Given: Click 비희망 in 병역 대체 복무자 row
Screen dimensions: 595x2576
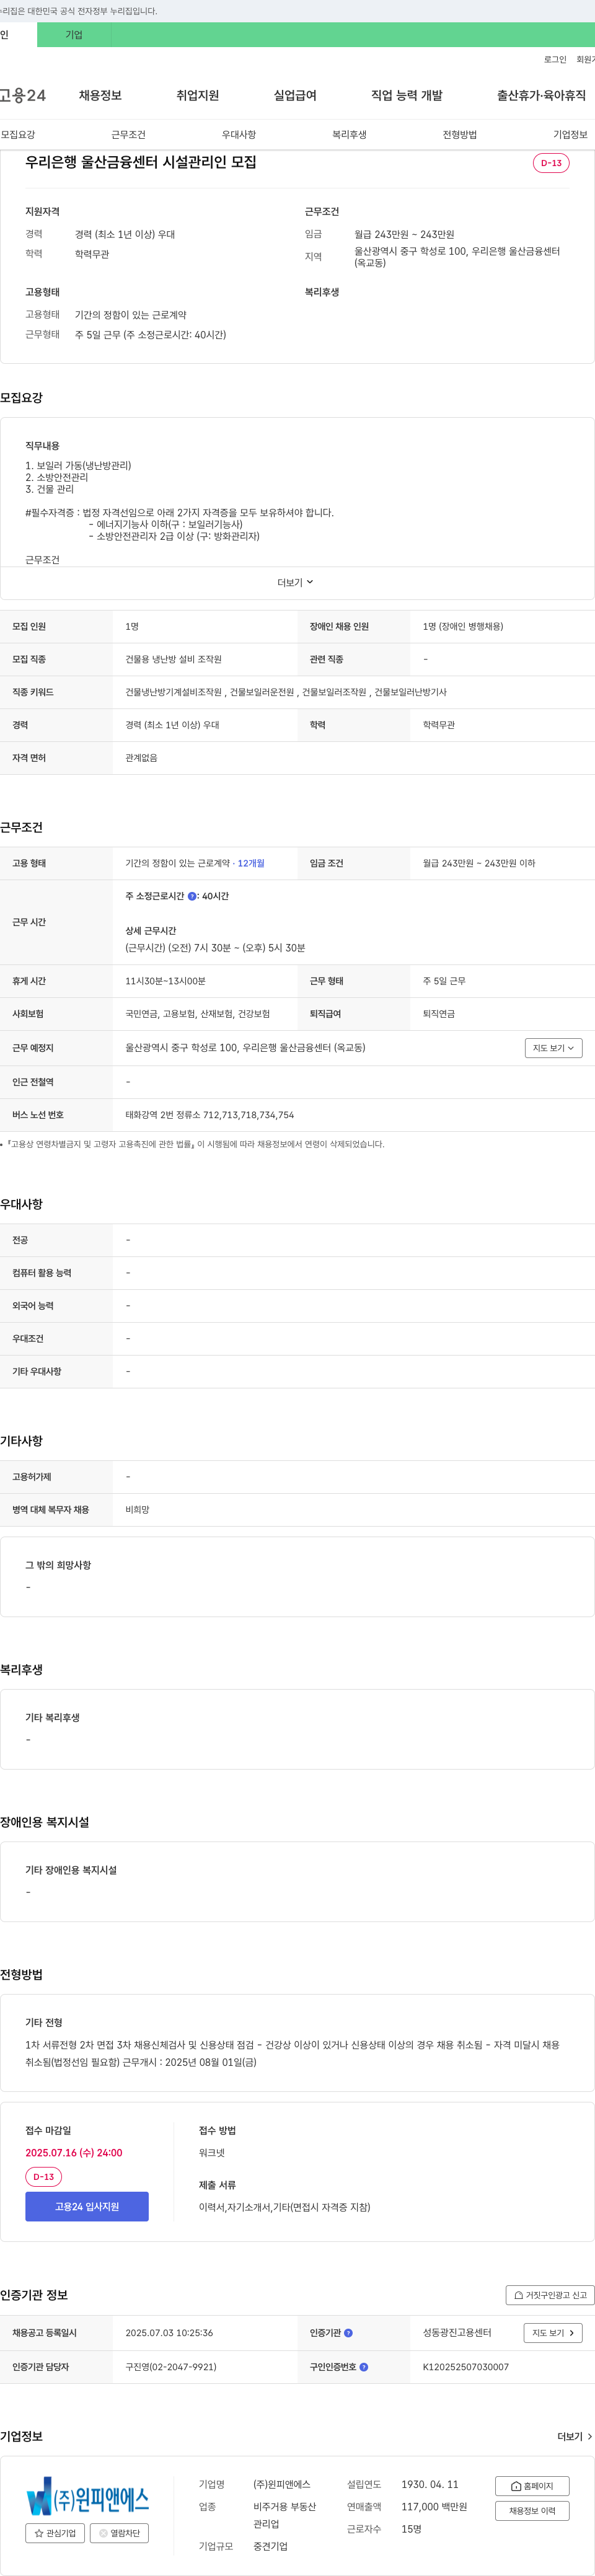Looking at the screenshot, I should click(x=137, y=1510).
